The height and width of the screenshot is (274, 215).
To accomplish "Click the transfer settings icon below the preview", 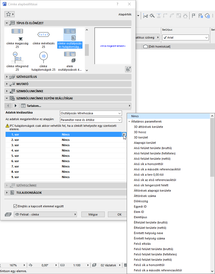I will click(128, 69).
